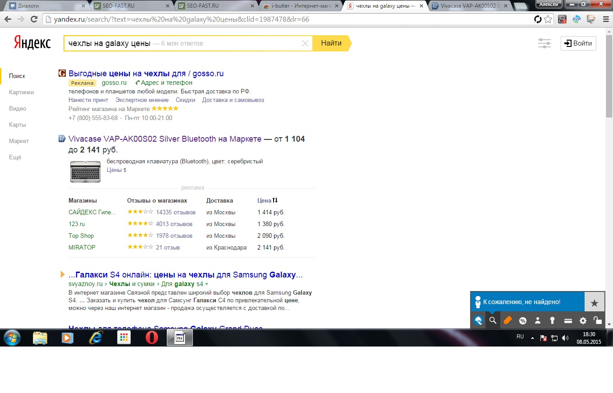Open the Доставка и самовывоз link
Viewport: 613px width, 393px height.
(233, 100)
